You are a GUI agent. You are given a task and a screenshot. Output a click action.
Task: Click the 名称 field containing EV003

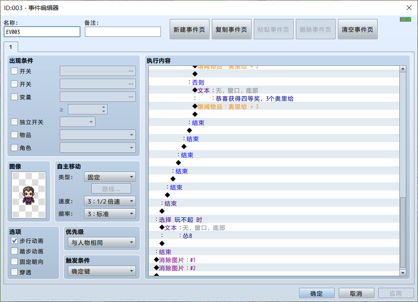(x=42, y=31)
